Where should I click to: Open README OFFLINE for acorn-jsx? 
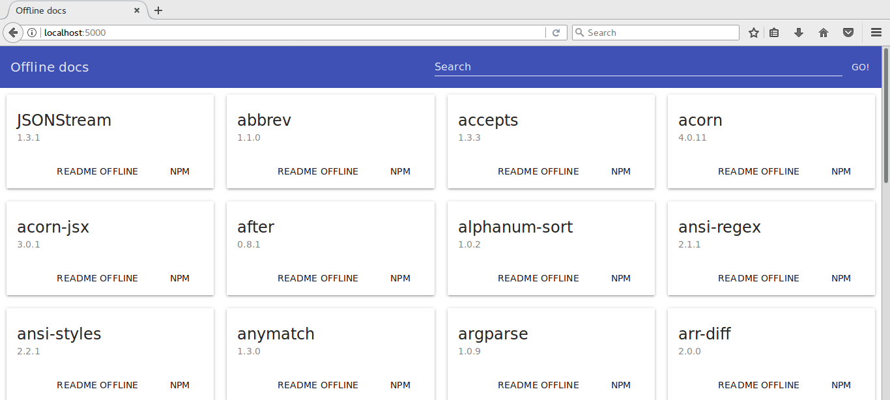tap(98, 278)
